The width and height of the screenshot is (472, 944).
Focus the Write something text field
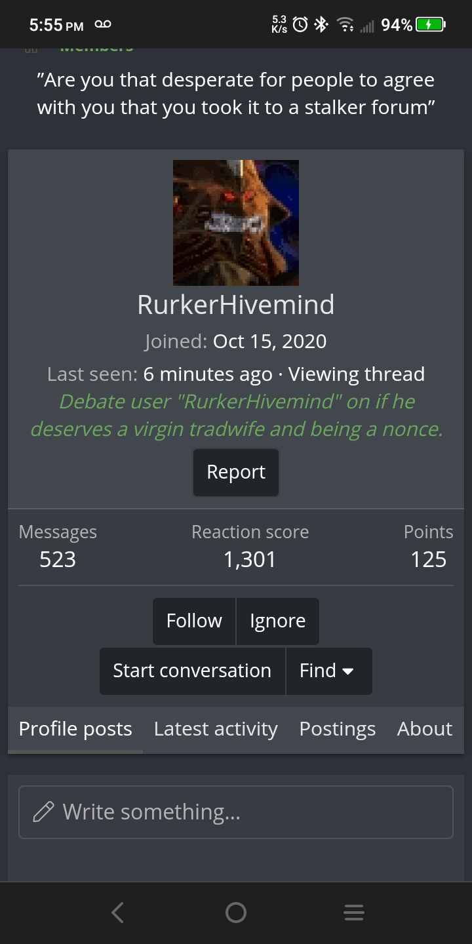(x=236, y=812)
